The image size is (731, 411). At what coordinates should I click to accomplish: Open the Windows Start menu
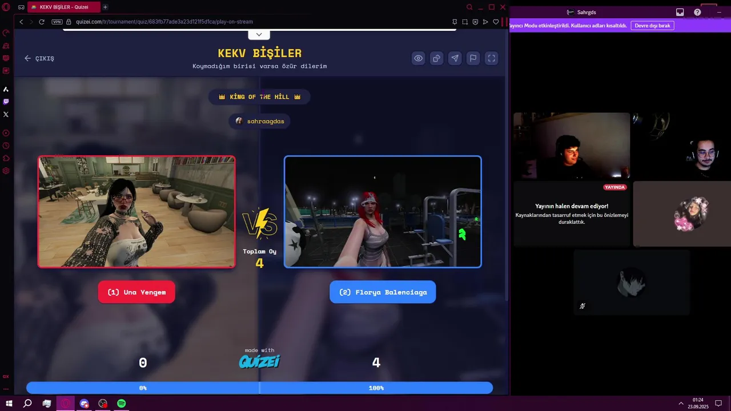(x=9, y=403)
